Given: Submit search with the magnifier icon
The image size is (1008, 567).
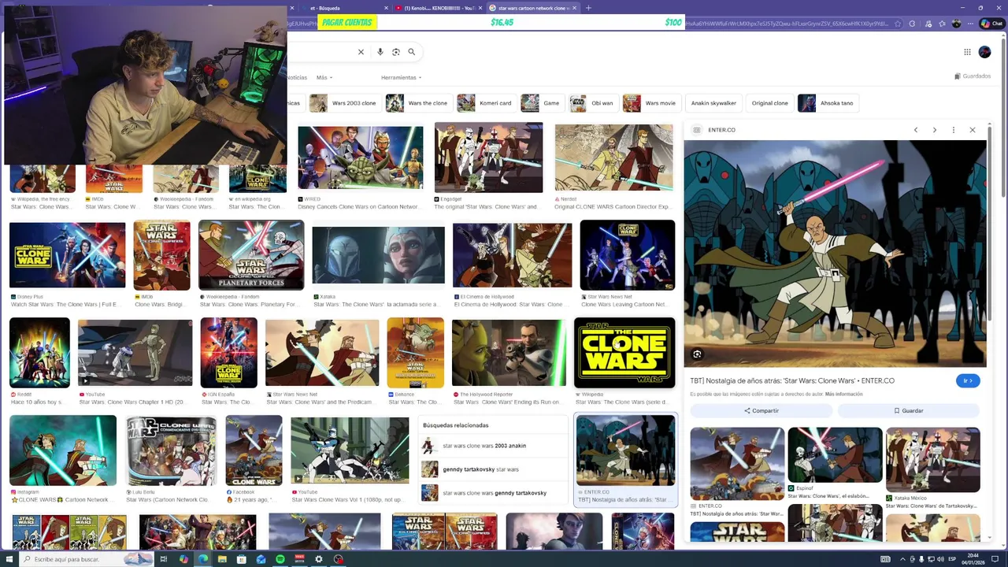Looking at the screenshot, I should pos(411,52).
